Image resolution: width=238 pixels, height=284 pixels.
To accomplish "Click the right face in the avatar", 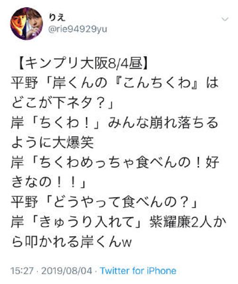I will 35,24.
